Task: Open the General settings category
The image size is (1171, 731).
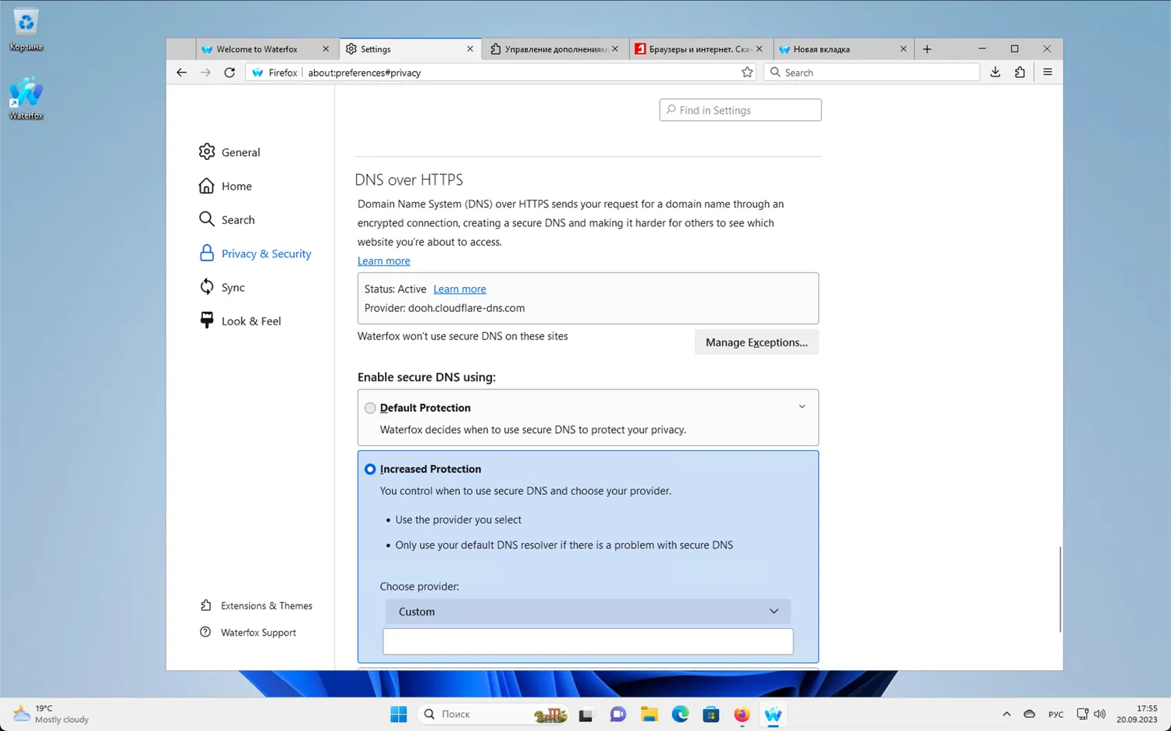Action: point(230,152)
